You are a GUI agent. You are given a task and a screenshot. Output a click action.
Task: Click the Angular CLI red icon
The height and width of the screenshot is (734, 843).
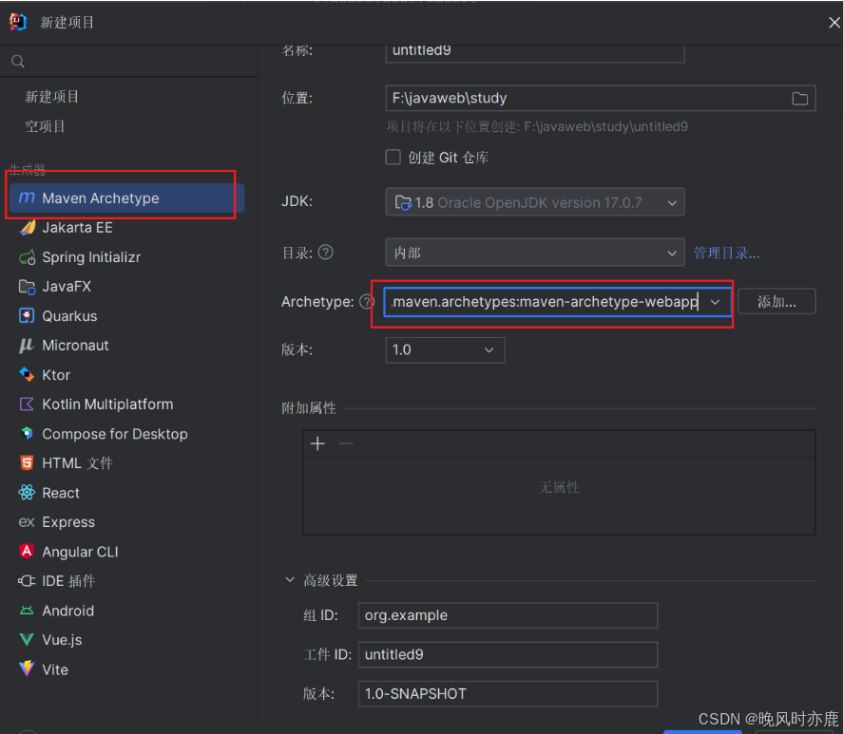pyautogui.click(x=27, y=552)
